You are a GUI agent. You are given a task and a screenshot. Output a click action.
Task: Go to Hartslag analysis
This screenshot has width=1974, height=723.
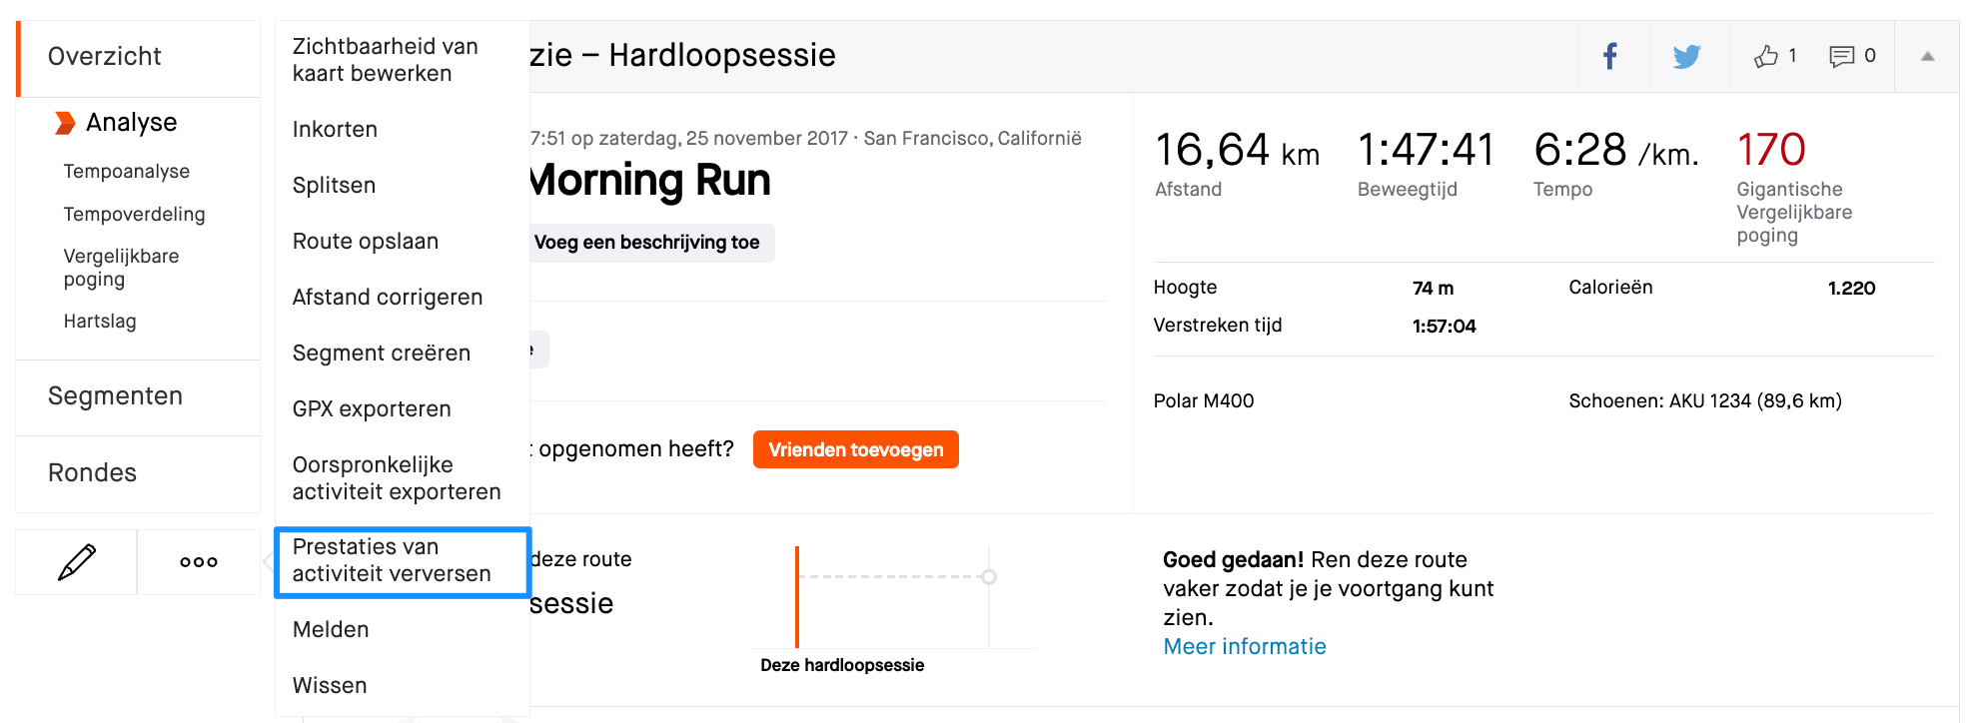(x=100, y=322)
